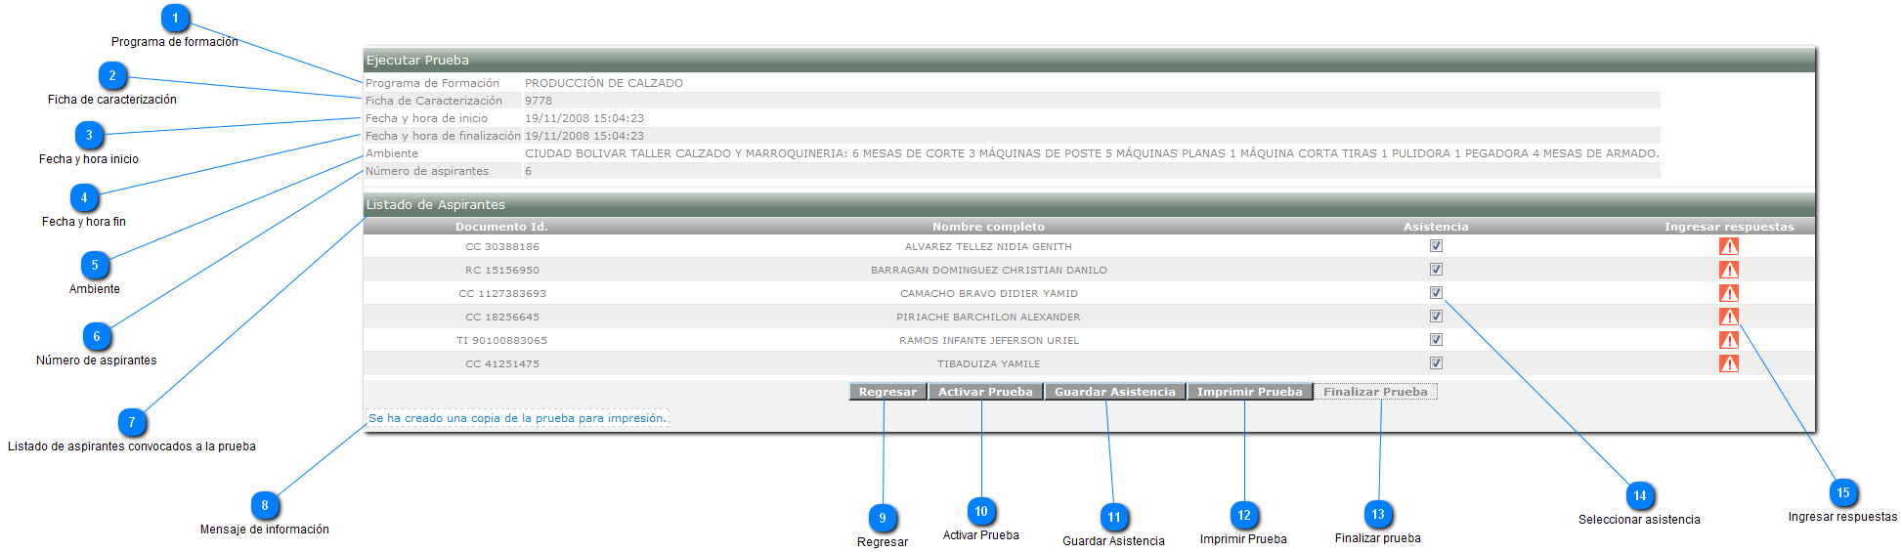The height and width of the screenshot is (552, 1902).
Task: Click the name PIRIACHE BARCHILON ALEXANDER
Action: coord(988,318)
